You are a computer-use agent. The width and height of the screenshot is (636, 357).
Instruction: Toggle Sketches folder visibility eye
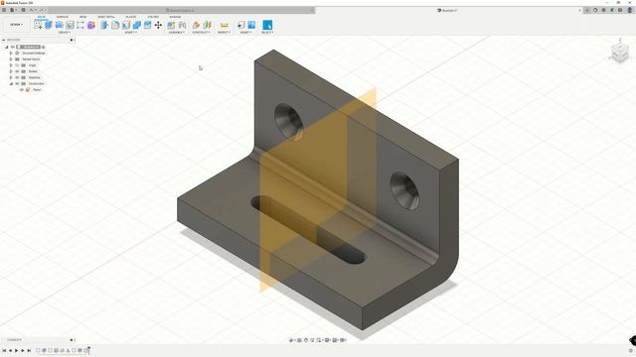(x=17, y=77)
